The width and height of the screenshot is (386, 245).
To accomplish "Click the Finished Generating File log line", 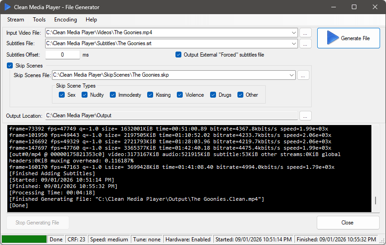I will pos(137,199).
